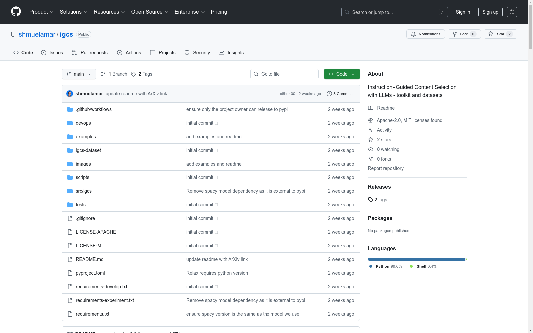The width and height of the screenshot is (533, 333).
Task: Click the book icon beside Readme
Action: [x=371, y=108]
